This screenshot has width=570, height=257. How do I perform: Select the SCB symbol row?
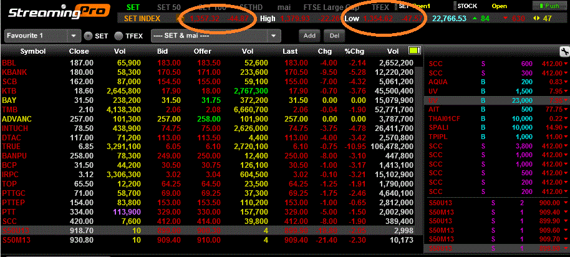pos(208,82)
